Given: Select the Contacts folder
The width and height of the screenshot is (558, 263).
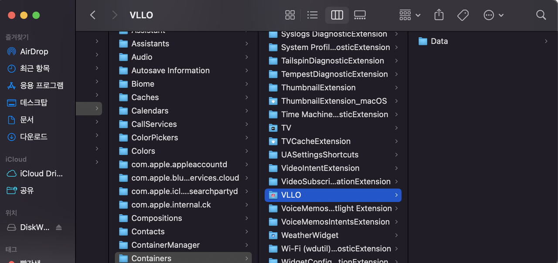Looking at the screenshot, I should point(183,232).
